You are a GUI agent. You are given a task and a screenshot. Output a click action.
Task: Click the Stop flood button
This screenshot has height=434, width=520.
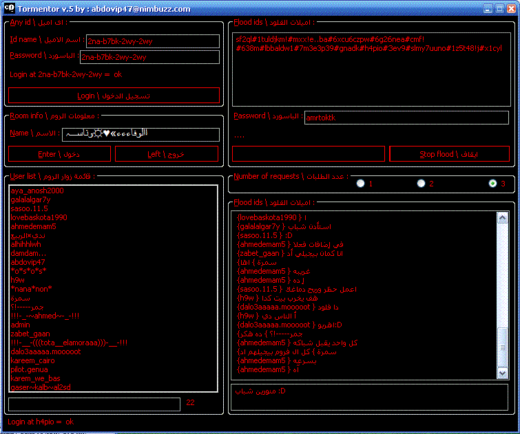click(x=449, y=153)
